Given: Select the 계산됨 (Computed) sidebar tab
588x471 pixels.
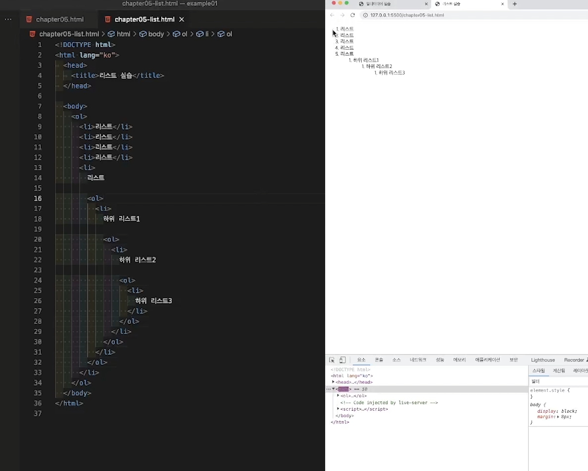Looking at the screenshot, I should point(559,371).
